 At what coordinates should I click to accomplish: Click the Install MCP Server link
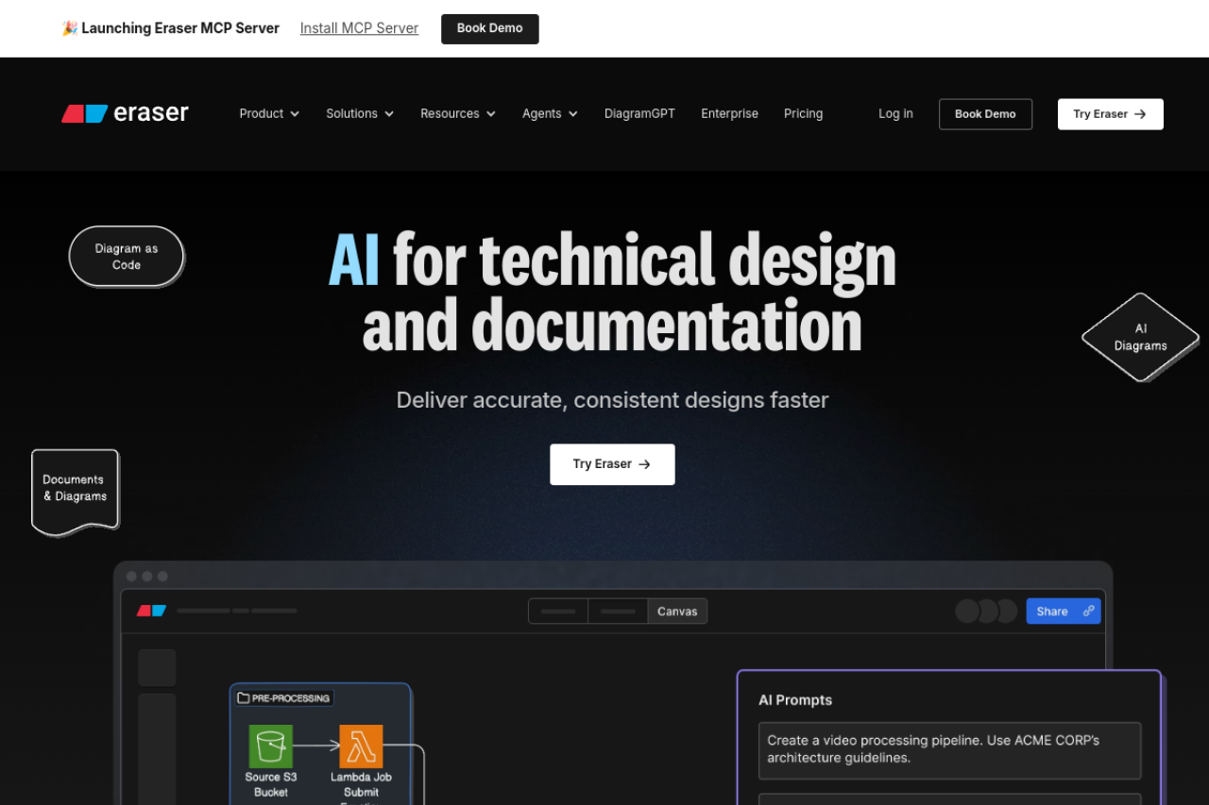click(x=359, y=28)
